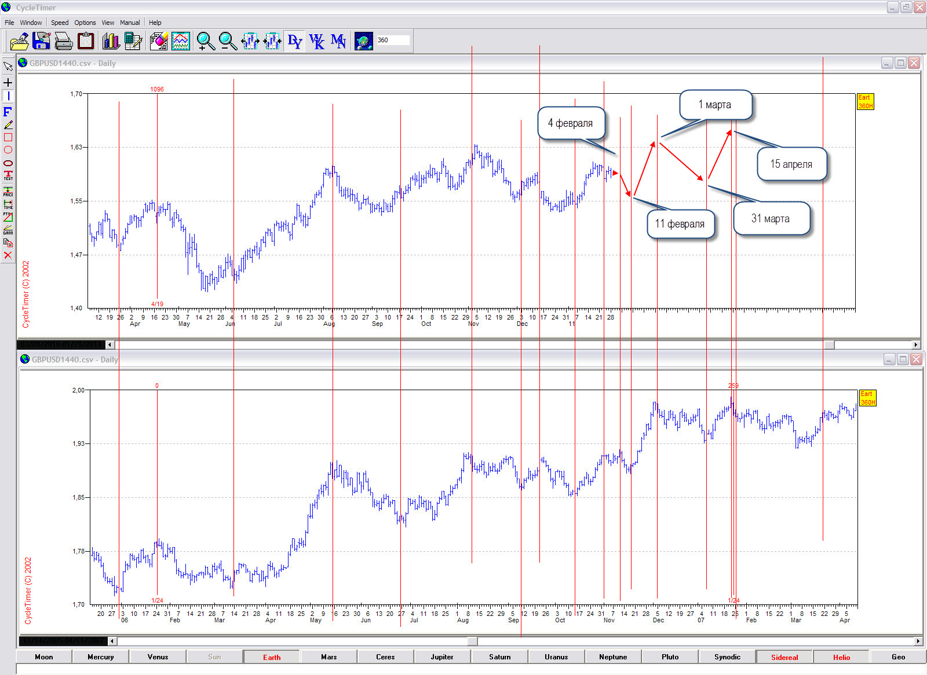Open the Options menu

pyautogui.click(x=85, y=23)
